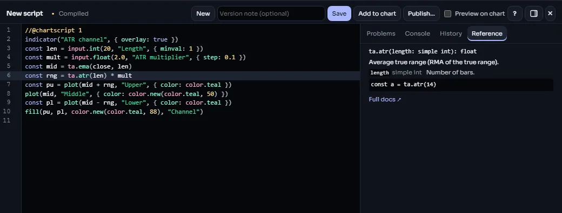Enable Preview on chart checkbox
This screenshot has width=562, height=213.
447,13
